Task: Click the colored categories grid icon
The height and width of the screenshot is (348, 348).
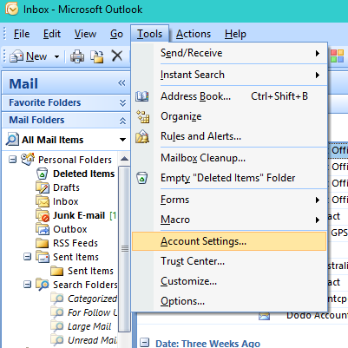Action: tap(338, 56)
